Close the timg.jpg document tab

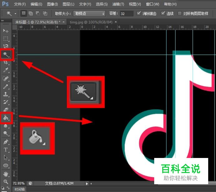coord(116,22)
